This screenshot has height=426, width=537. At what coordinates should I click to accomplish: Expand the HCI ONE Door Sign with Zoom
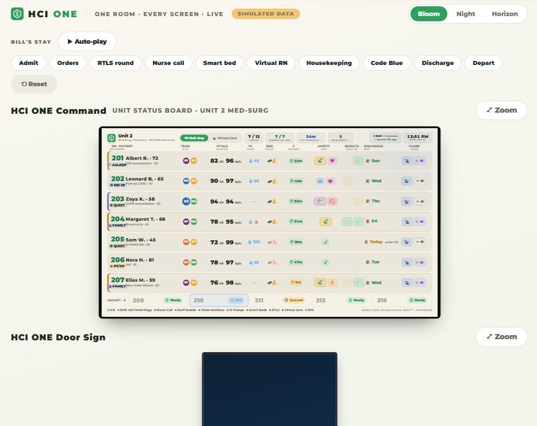pos(501,337)
